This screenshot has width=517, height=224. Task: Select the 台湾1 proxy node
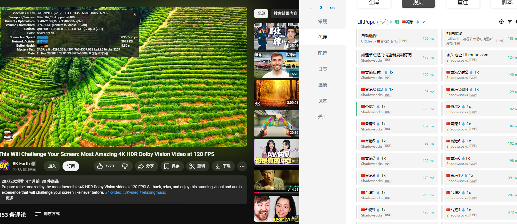[x=397, y=195]
